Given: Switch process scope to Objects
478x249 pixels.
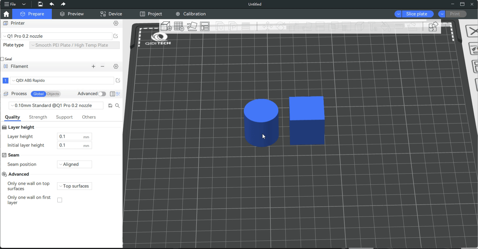Looking at the screenshot, I should (53, 94).
